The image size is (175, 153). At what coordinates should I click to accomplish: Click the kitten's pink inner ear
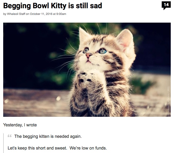tap(126, 41)
